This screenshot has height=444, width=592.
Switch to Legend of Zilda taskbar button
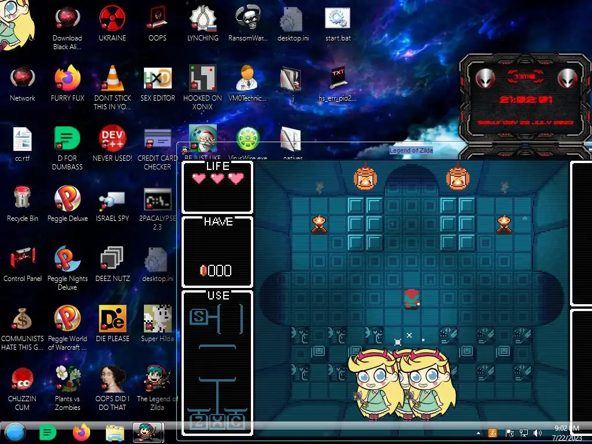(x=149, y=432)
